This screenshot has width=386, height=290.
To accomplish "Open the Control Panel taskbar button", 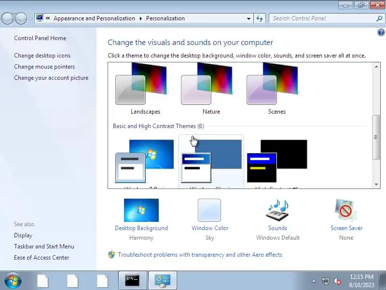I will 163,280.
